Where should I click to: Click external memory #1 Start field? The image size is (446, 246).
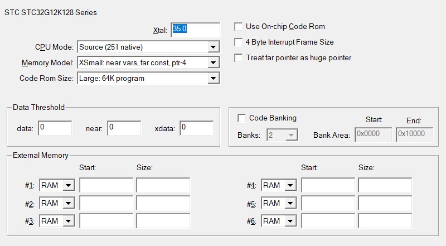tap(106, 185)
